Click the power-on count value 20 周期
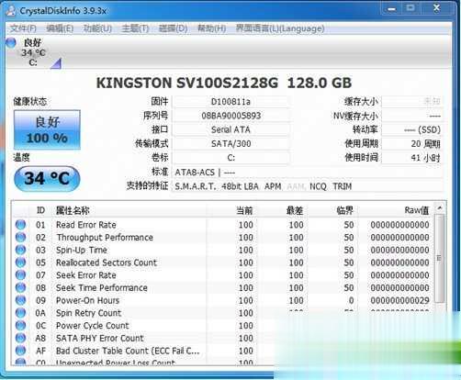The height and width of the screenshot is (380, 461). click(x=412, y=144)
